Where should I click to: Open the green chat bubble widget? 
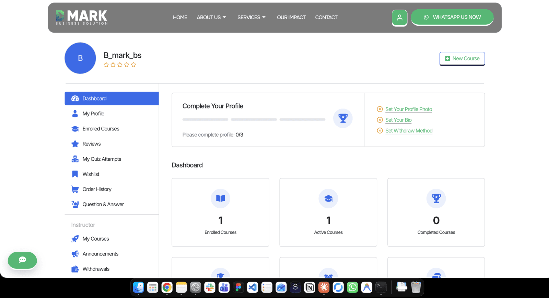click(22, 260)
